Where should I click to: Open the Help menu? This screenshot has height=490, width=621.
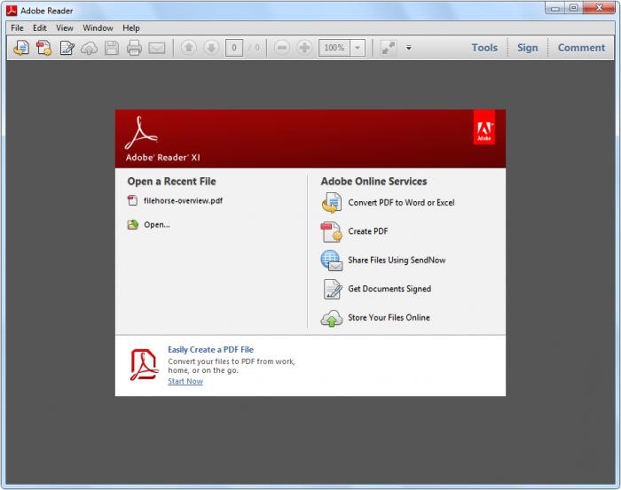131,28
